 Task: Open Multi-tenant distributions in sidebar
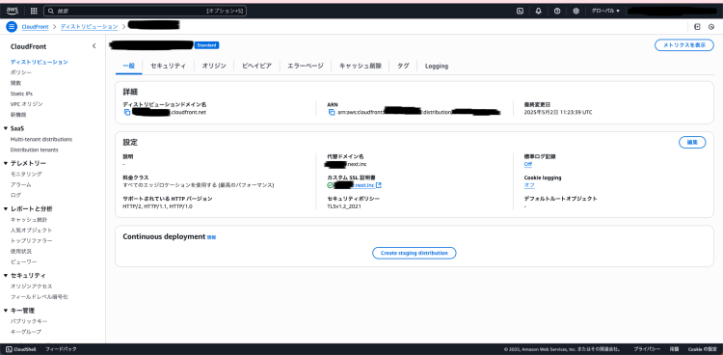point(41,139)
